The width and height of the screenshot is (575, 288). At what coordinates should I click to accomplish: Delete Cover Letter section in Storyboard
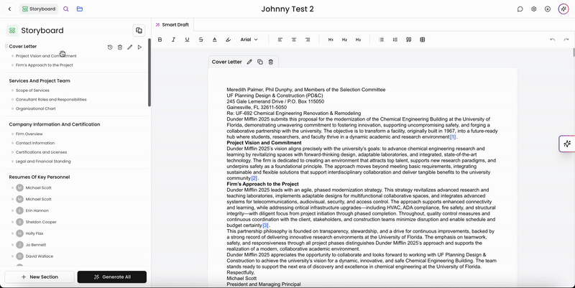[120, 47]
